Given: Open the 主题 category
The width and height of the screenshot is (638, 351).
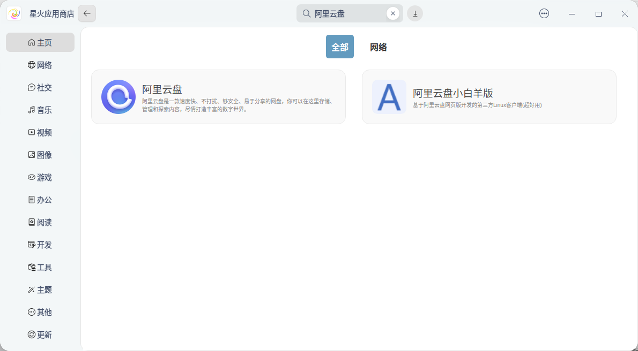Looking at the screenshot, I should point(40,289).
